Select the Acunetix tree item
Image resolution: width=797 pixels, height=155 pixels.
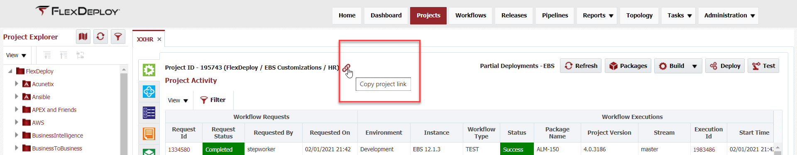(x=43, y=84)
